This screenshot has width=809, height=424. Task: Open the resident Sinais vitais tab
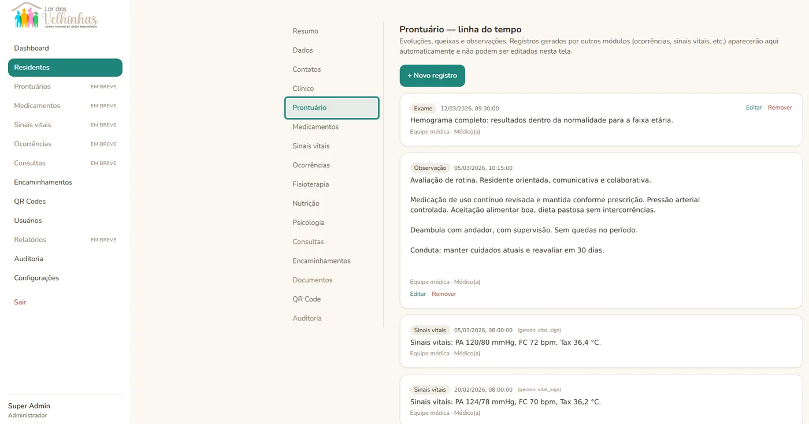pyautogui.click(x=332, y=146)
